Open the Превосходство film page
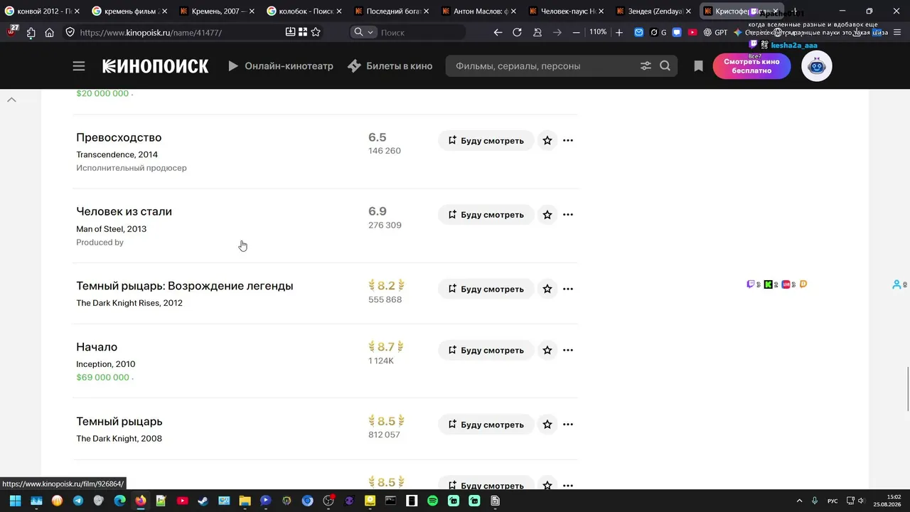 (119, 137)
